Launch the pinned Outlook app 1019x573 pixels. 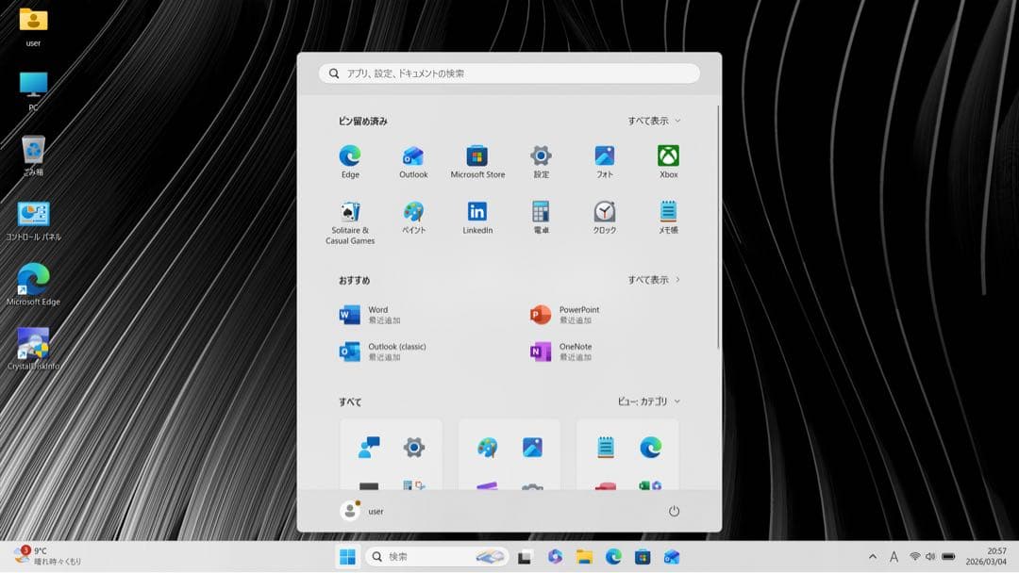413,161
